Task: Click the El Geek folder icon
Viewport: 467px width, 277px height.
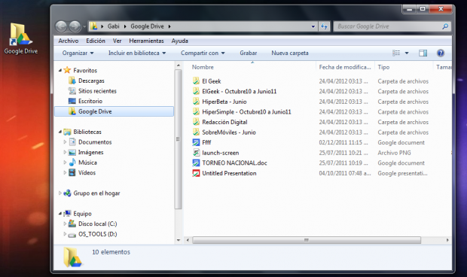Action: tap(196, 81)
